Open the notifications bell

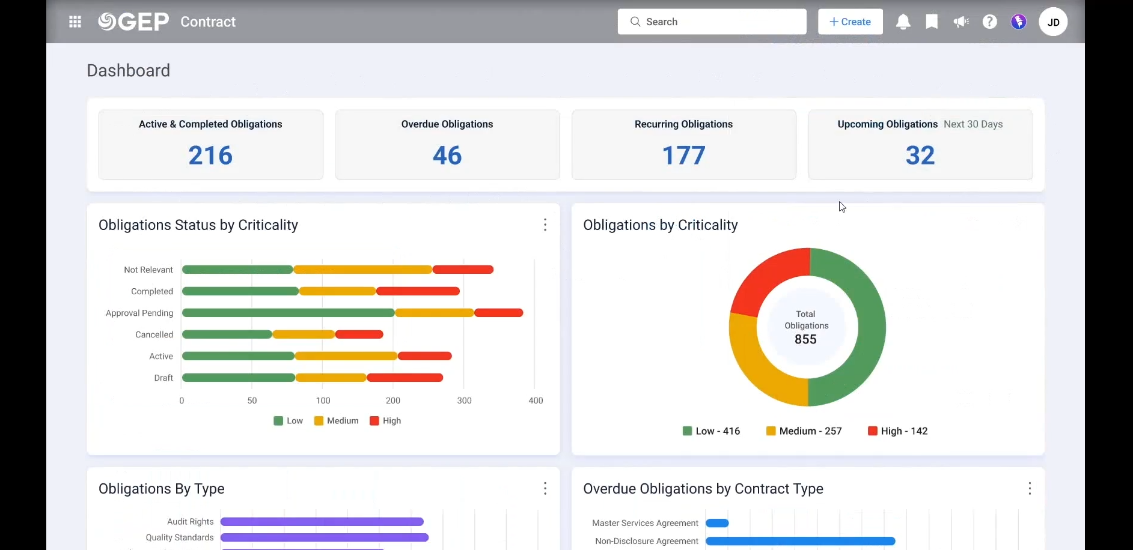click(x=903, y=22)
